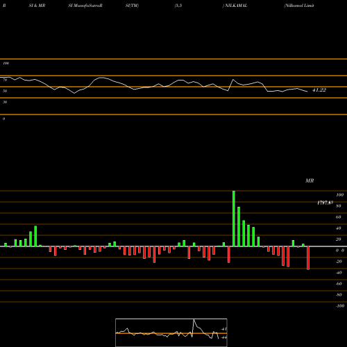The height and width of the screenshot is (347, 347).
Task: Click the MR indicator label
Action: click(310, 180)
